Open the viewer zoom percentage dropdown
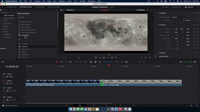The width and height of the screenshot is (200, 112). coord(62,10)
